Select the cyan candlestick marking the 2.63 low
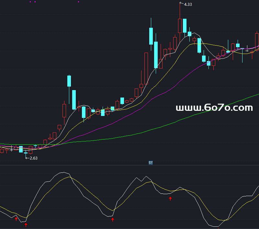 [x=26, y=154]
